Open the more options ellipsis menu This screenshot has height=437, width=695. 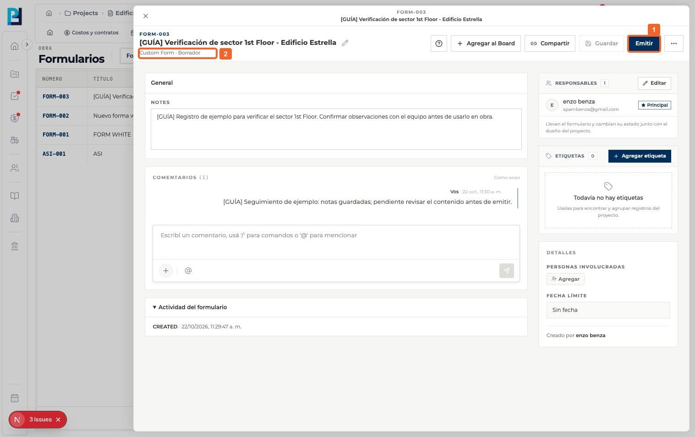coord(673,44)
